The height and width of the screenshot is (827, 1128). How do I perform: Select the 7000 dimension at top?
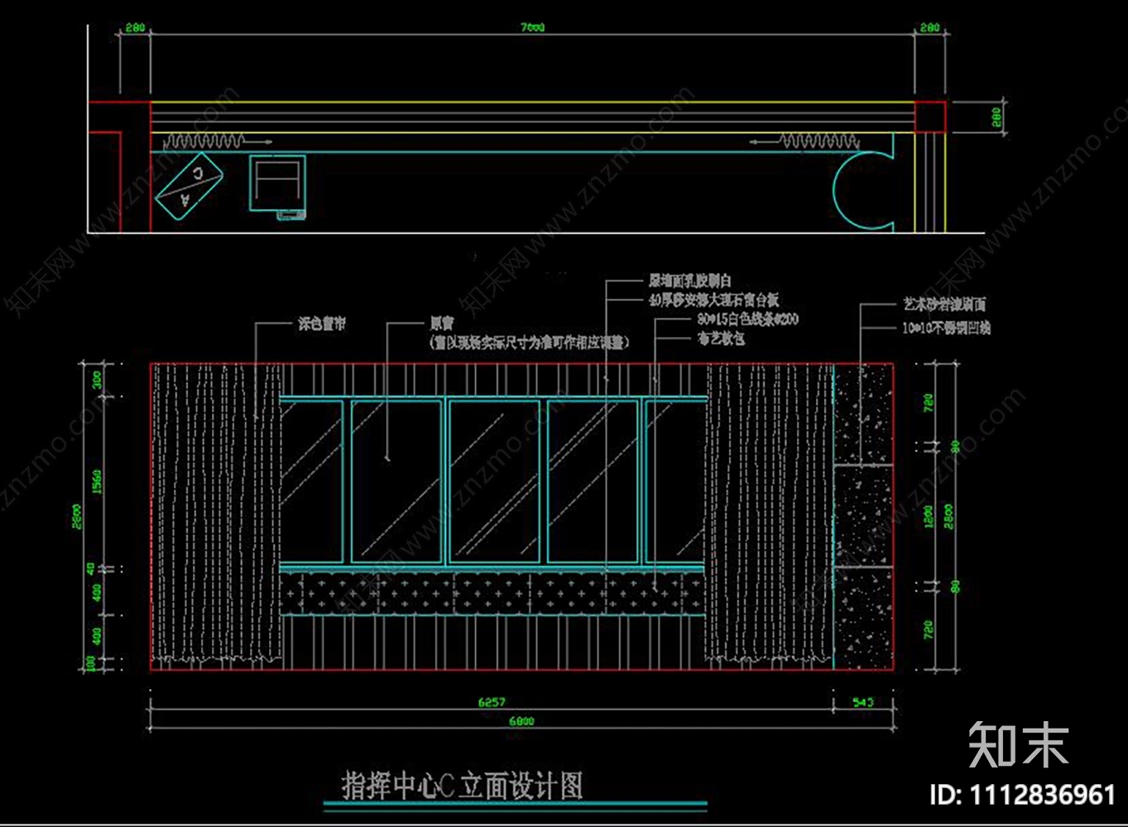tap(532, 27)
